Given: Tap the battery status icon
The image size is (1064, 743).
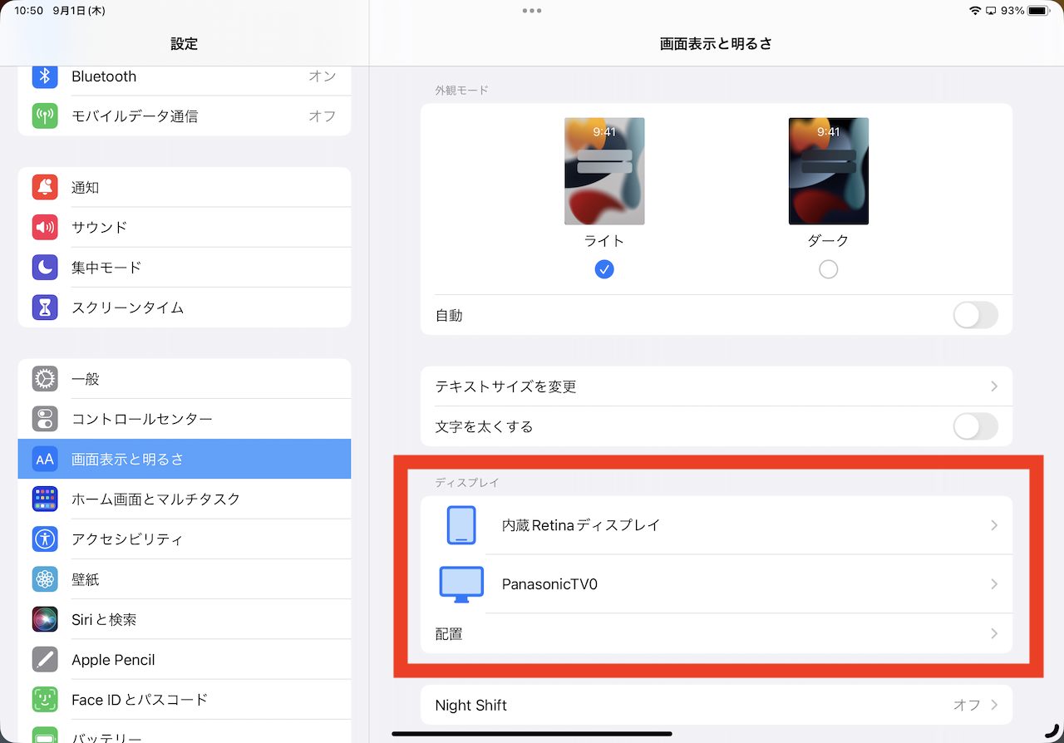Looking at the screenshot, I should [1039, 11].
